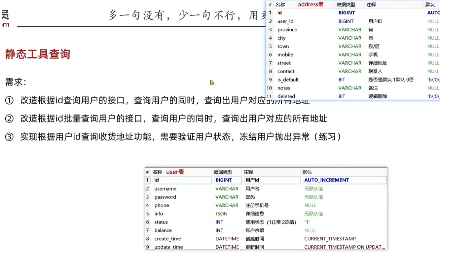450x255 pixels.
Task: Click the 默认 column header in user table
Action: tap(307, 172)
